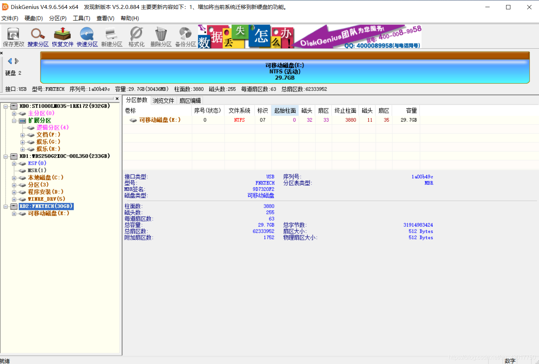Open the View (查看) menu

pos(106,18)
